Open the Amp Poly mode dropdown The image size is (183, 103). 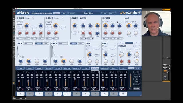point(129,22)
